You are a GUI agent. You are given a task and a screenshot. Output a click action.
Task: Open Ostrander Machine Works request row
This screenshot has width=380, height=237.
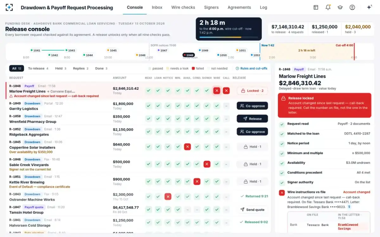(x=138, y=197)
